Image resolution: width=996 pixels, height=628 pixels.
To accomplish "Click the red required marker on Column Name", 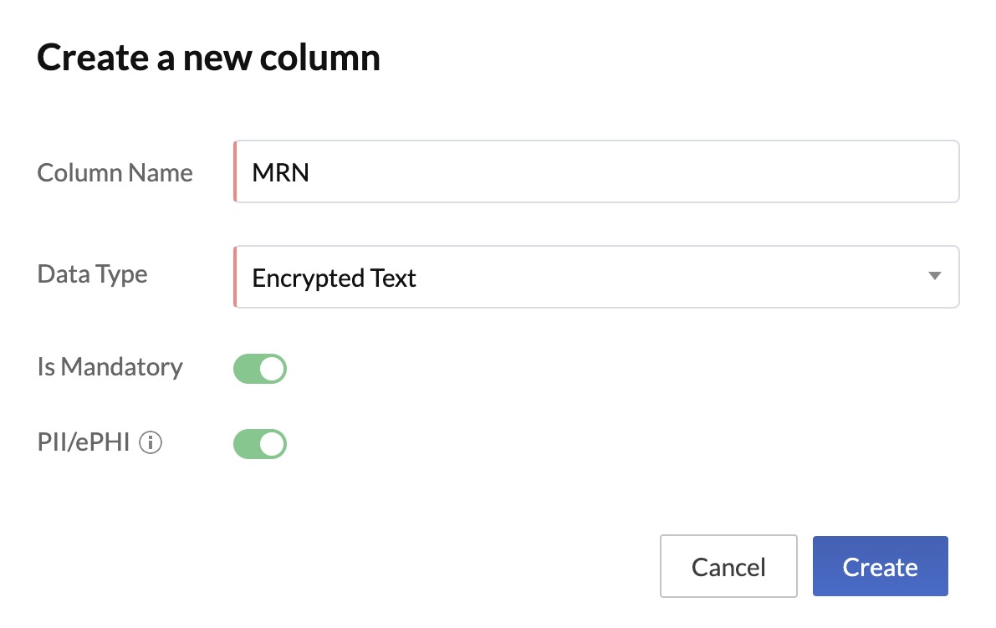I will (236, 172).
